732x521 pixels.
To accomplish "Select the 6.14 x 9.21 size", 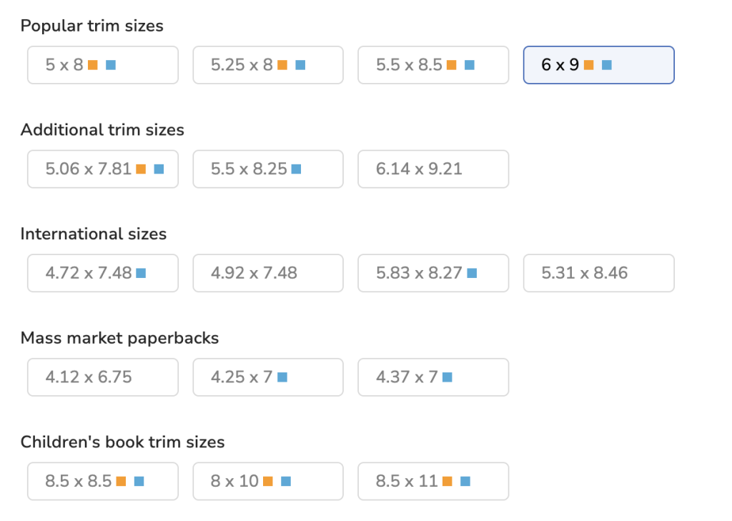I will pyautogui.click(x=432, y=169).
